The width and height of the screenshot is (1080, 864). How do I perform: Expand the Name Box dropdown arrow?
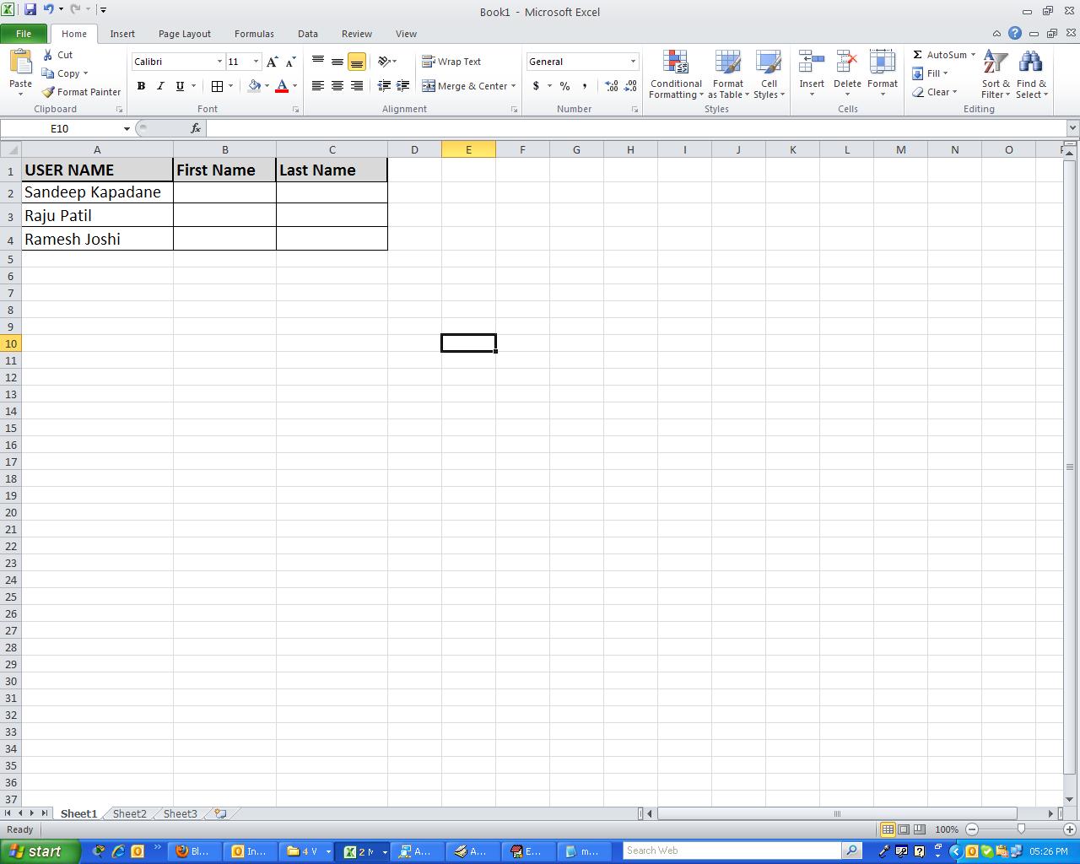click(x=127, y=128)
